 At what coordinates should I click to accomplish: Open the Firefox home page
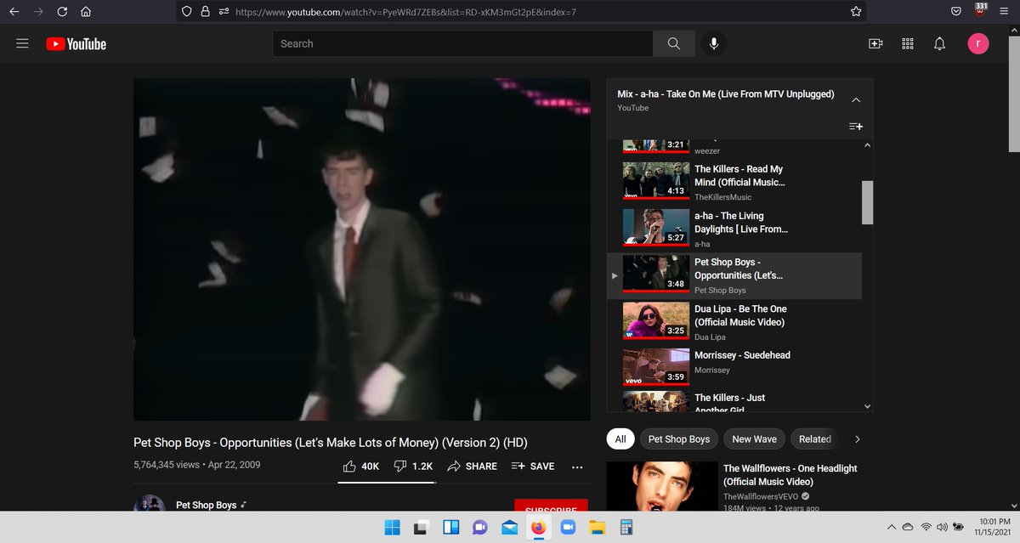86,12
